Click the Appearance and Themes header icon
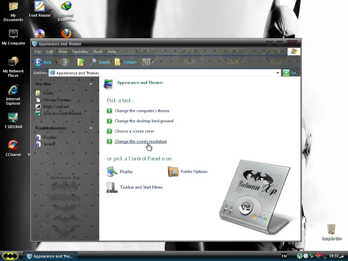 (108, 84)
